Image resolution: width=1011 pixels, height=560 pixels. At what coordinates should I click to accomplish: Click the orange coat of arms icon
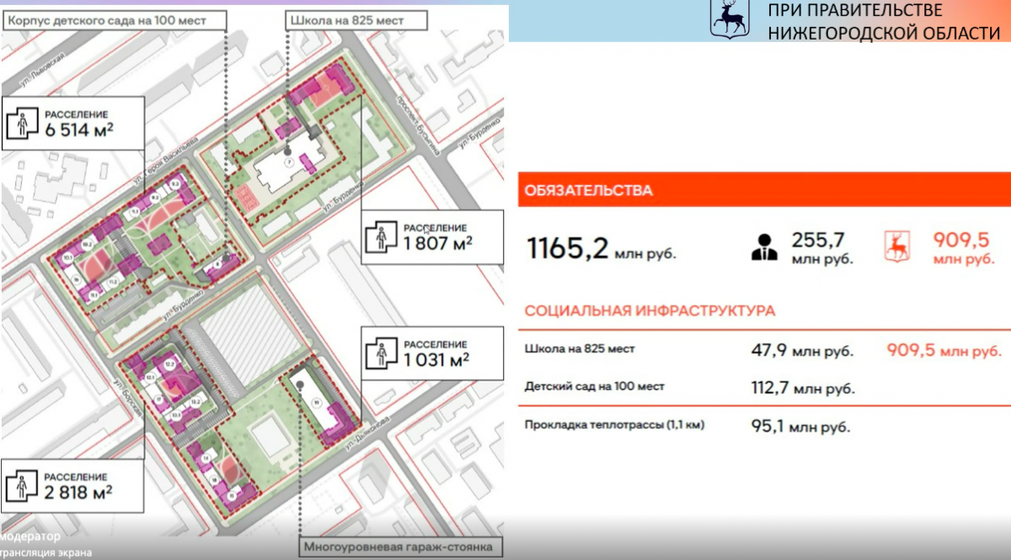pyautogui.click(x=897, y=248)
